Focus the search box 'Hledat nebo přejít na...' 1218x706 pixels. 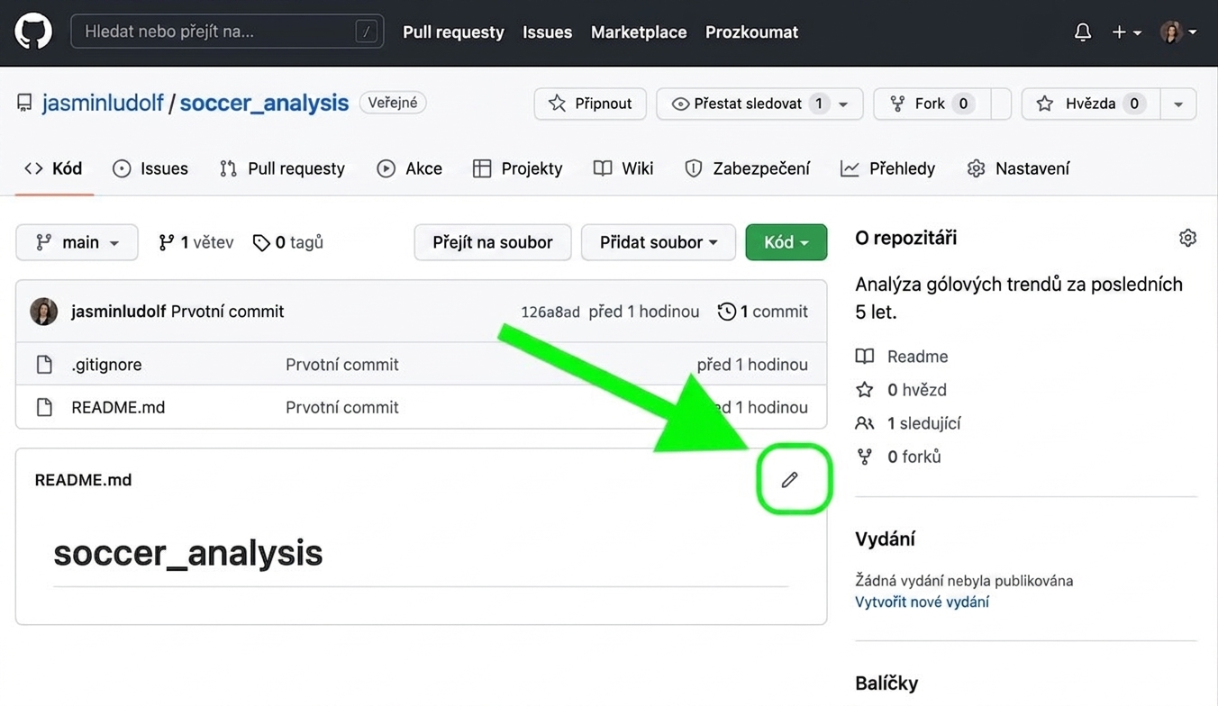coord(227,32)
